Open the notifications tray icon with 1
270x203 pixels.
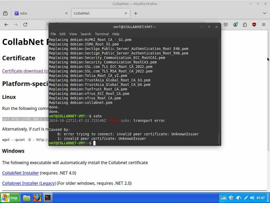tap(239, 198)
